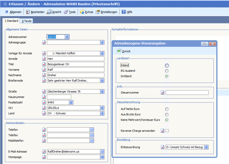
Task: Select the Inland radio button
Action: tap(167, 65)
